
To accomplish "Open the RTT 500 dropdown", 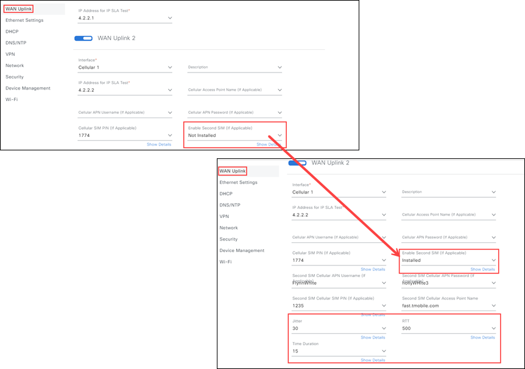I will click(493, 328).
